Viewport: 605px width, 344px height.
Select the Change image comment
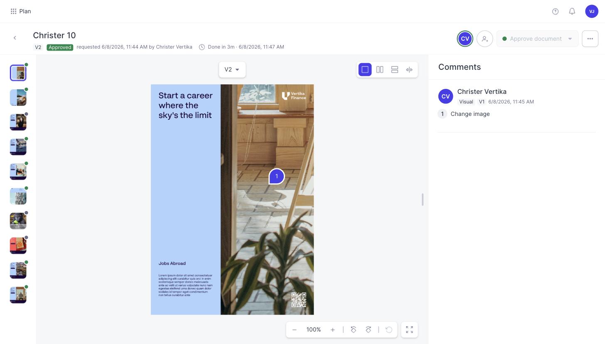[470, 114]
